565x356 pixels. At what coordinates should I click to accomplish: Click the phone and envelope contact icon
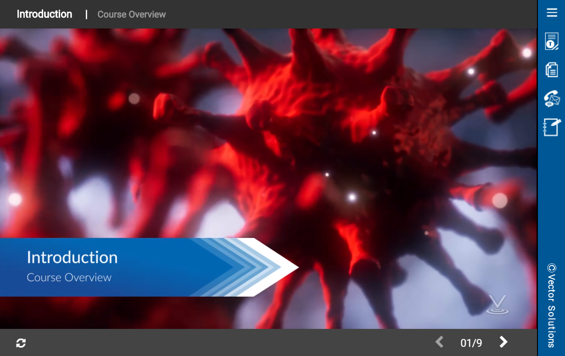click(x=552, y=98)
